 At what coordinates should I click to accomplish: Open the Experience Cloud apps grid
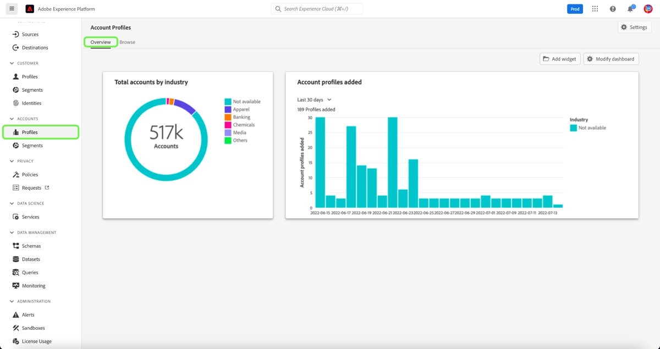click(595, 9)
